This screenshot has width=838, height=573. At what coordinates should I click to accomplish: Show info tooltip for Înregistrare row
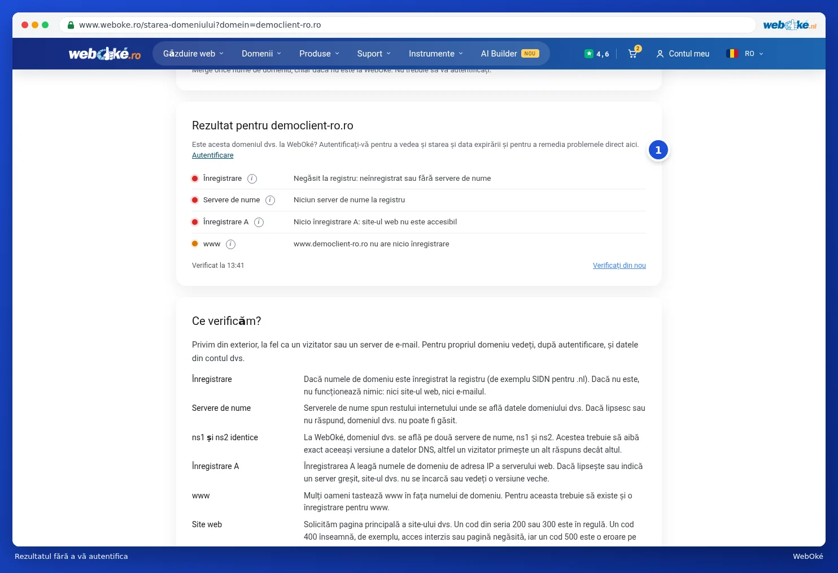click(x=252, y=179)
